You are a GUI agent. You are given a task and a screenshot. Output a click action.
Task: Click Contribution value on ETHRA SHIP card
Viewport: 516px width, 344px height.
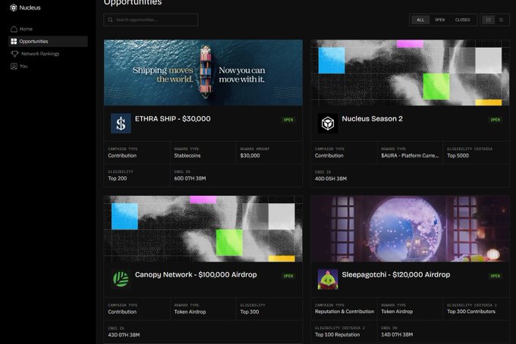coord(122,156)
